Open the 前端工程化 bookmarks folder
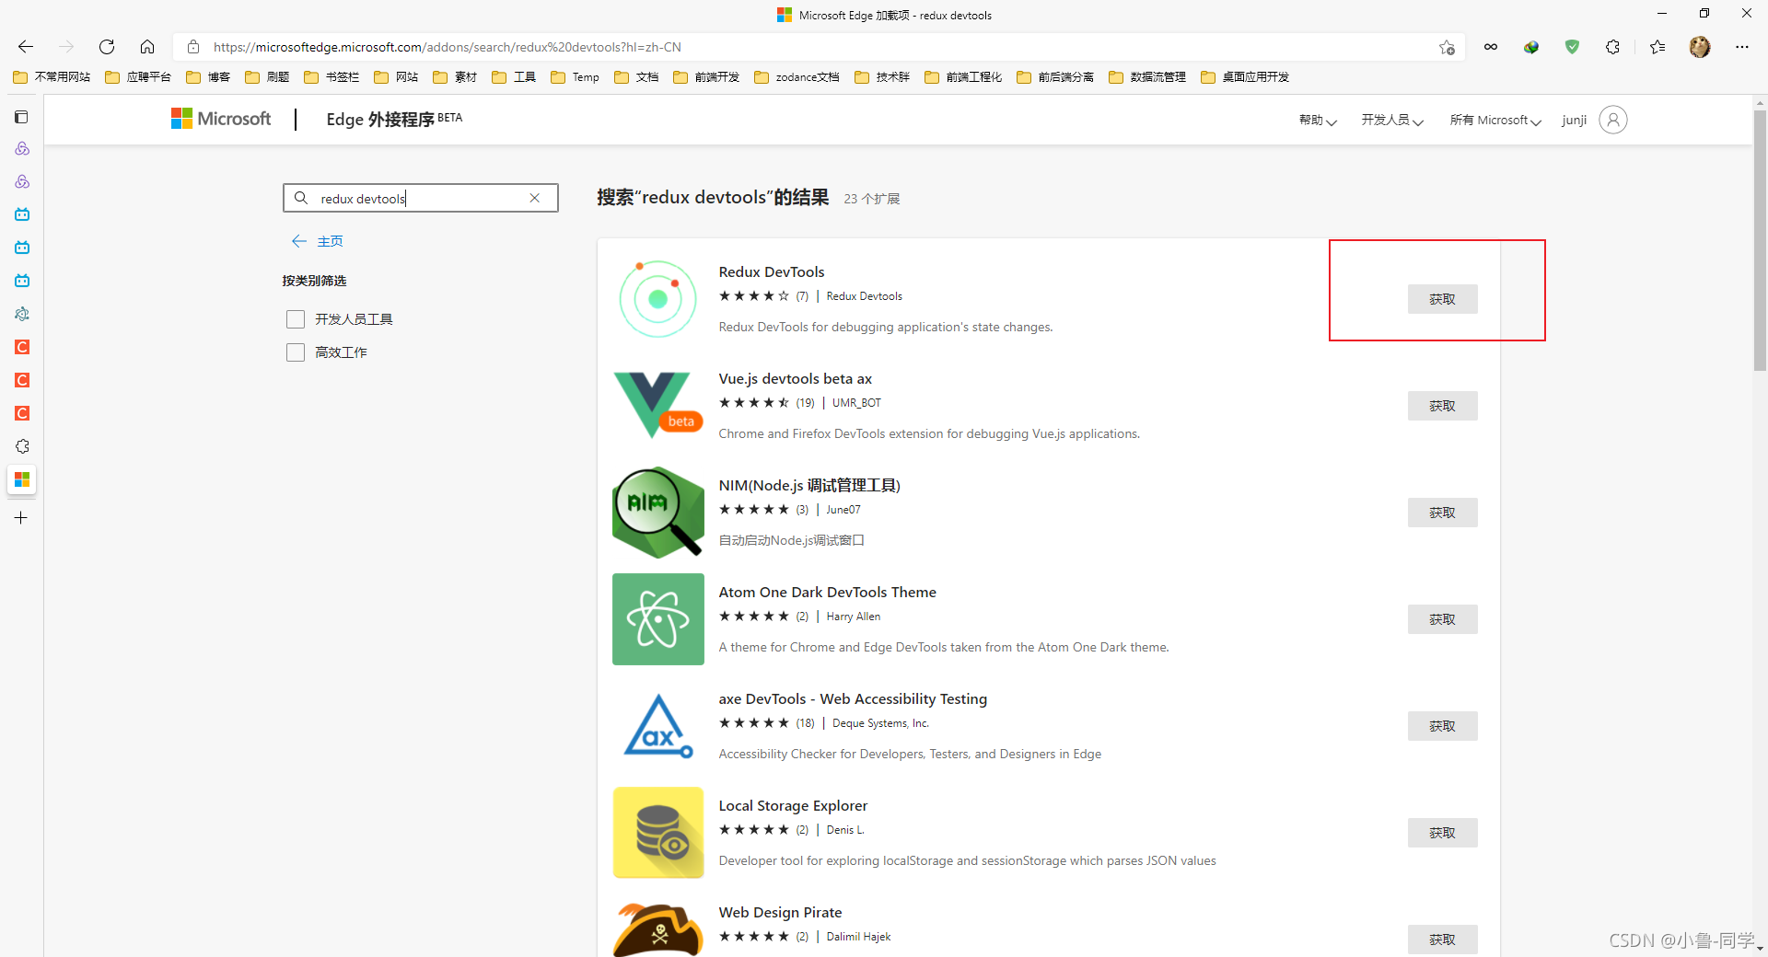 click(963, 77)
